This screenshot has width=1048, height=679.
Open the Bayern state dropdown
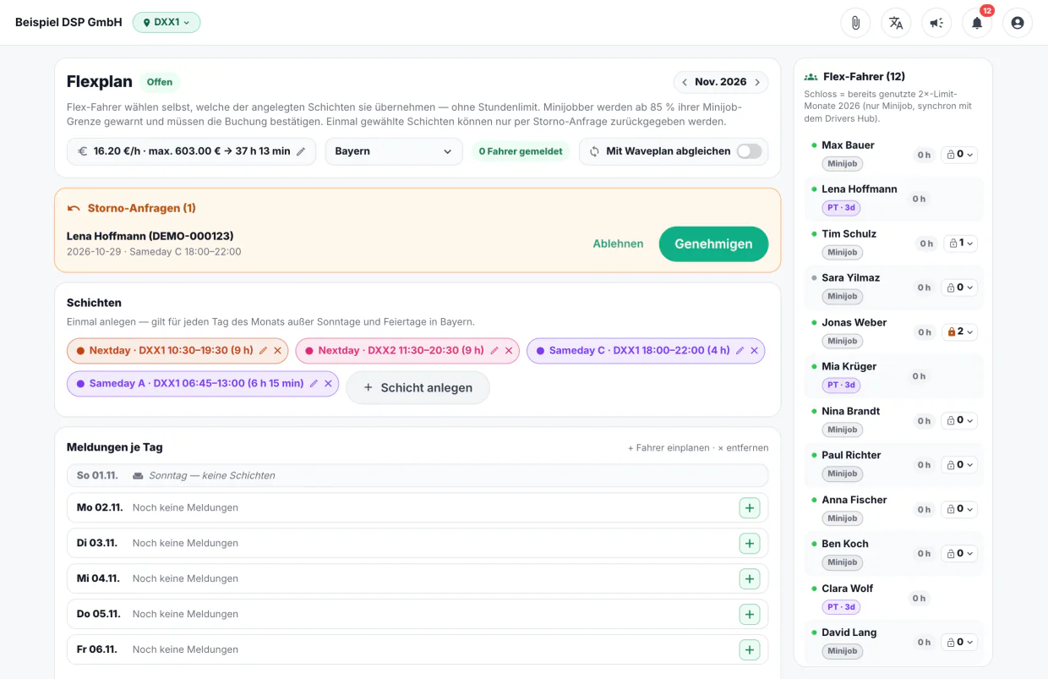tap(394, 151)
